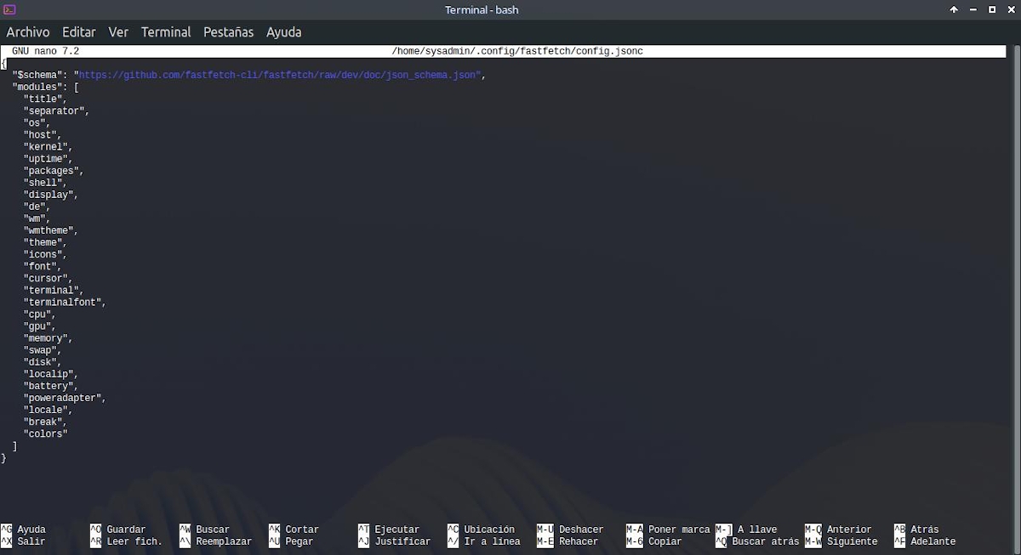Click the "display" module line
Viewport: 1021px width, 555px height.
(51, 195)
